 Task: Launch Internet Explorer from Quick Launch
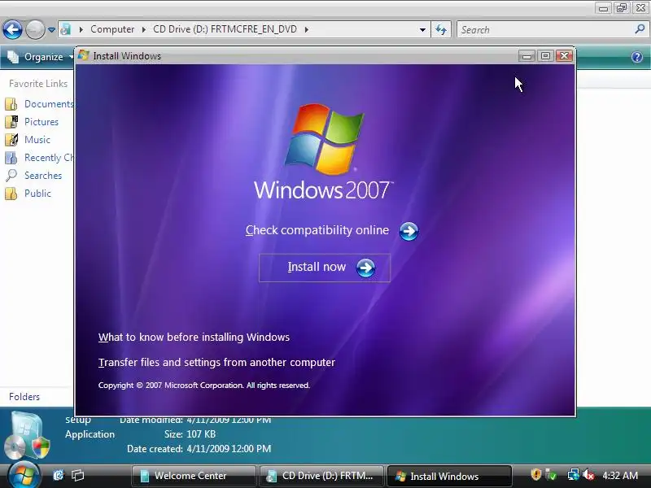point(59,475)
